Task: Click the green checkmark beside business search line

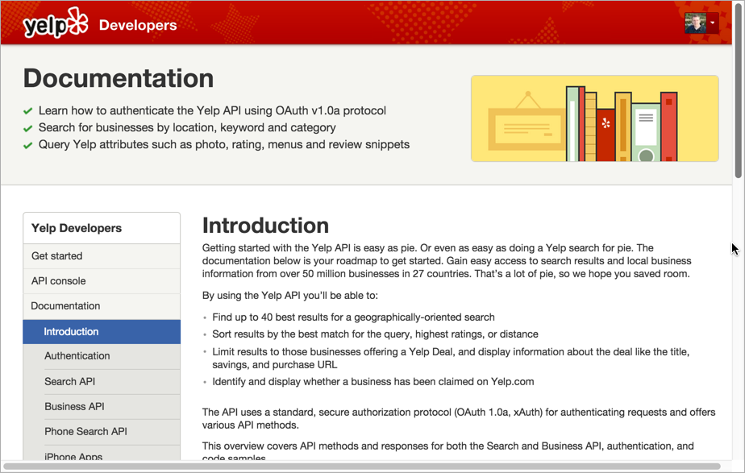Action: pyautogui.click(x=28, y=128)
